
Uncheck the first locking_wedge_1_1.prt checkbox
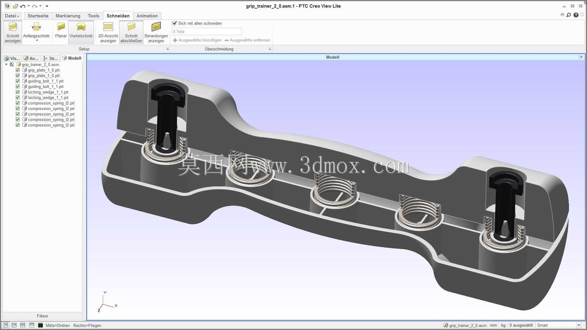(x=18, y=92)
